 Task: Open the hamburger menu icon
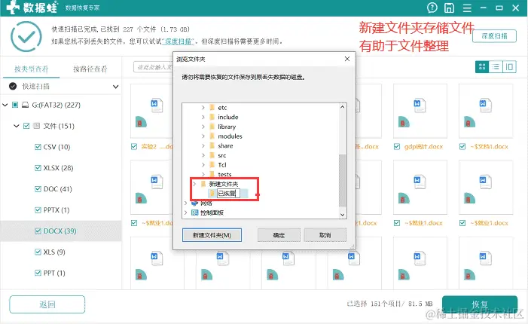coord(467,8)
